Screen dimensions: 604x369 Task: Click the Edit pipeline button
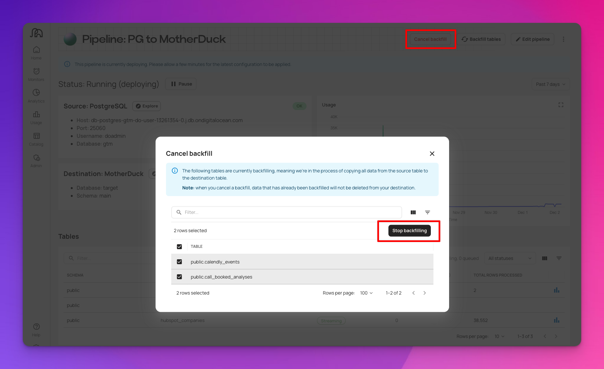(x=533, y=39)
